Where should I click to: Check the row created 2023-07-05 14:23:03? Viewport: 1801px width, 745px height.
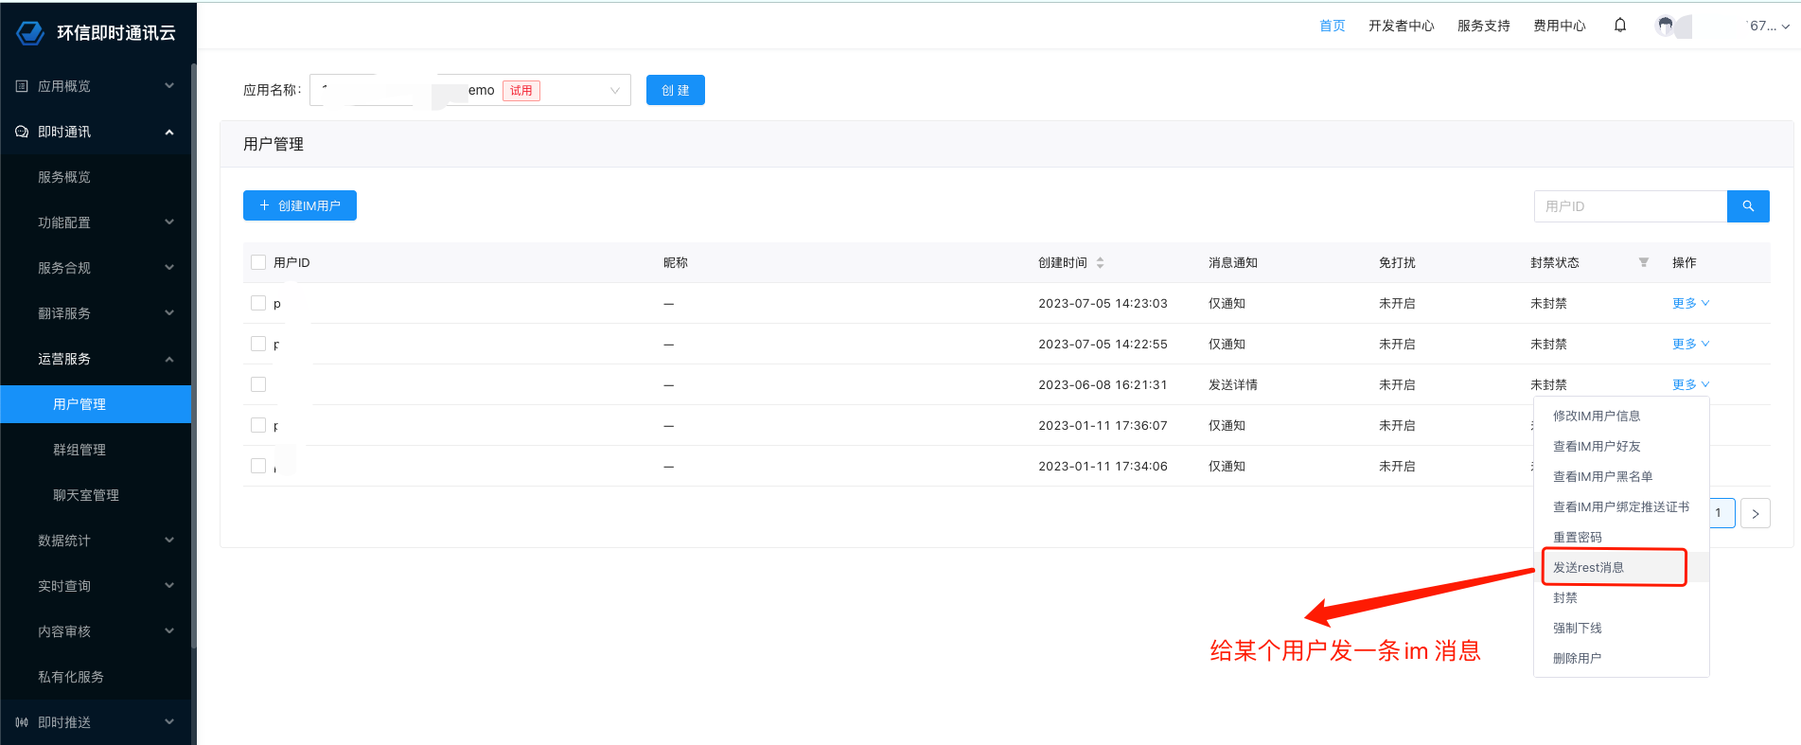(x=258, y=303)
